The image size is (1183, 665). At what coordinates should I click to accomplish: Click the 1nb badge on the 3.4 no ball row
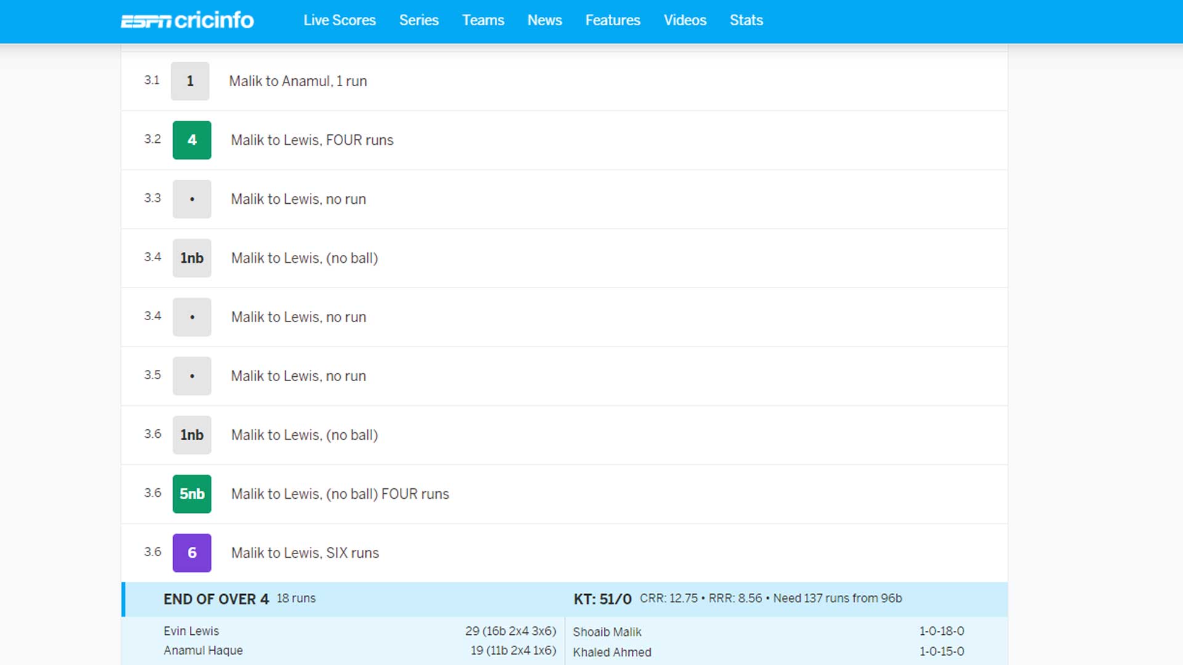(x=192, y=258)
